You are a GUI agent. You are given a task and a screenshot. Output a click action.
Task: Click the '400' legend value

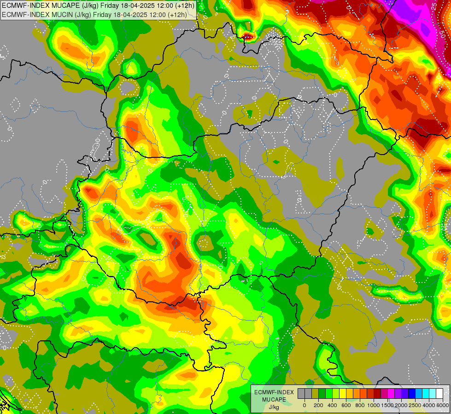(x=332, y=405)
